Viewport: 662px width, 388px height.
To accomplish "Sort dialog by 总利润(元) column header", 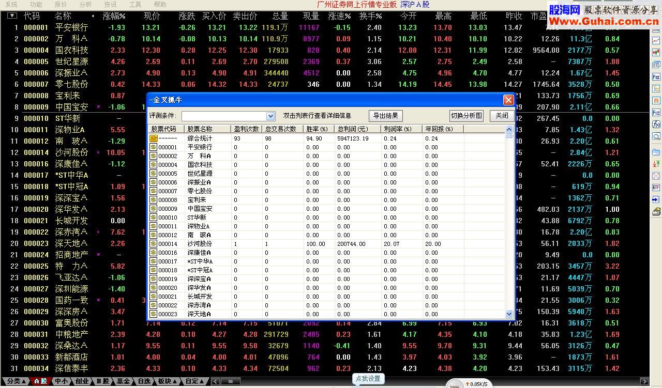I will click(357, 129).
